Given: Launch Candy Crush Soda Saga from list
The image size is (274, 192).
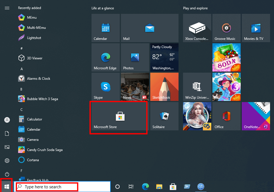Looking at the screenshot, I should click(40, 150).
